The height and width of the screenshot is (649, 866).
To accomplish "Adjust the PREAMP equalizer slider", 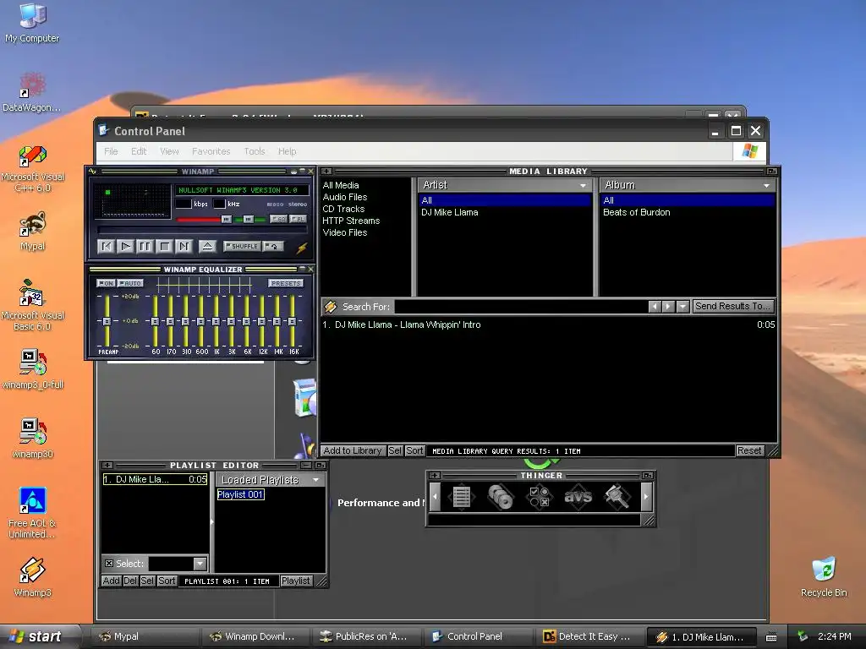I will coord(107,321).
